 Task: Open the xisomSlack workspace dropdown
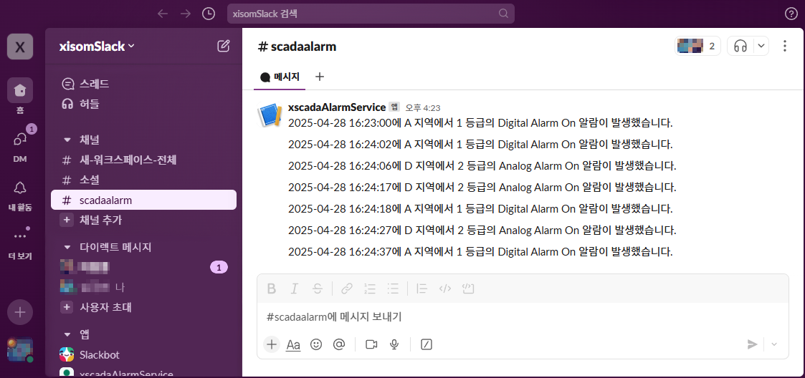(x=97, y=46)
